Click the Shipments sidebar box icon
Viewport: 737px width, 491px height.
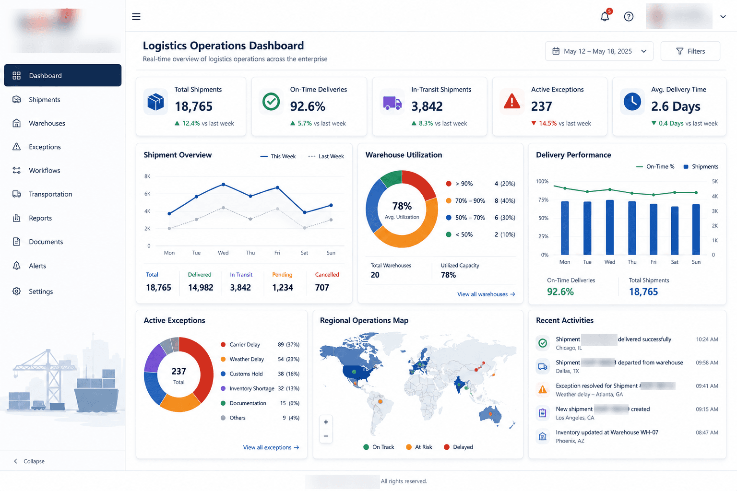click(x=17, y=100)
